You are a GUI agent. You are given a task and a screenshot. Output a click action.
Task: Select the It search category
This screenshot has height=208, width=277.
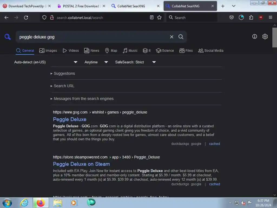click(147, 51)
